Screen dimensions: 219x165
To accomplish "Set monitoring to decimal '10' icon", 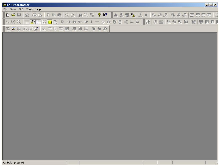I will click(x=74, y=29).
